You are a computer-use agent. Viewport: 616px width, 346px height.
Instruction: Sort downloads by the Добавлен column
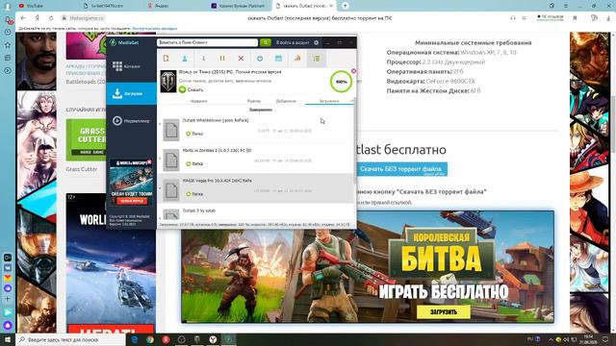286,101
